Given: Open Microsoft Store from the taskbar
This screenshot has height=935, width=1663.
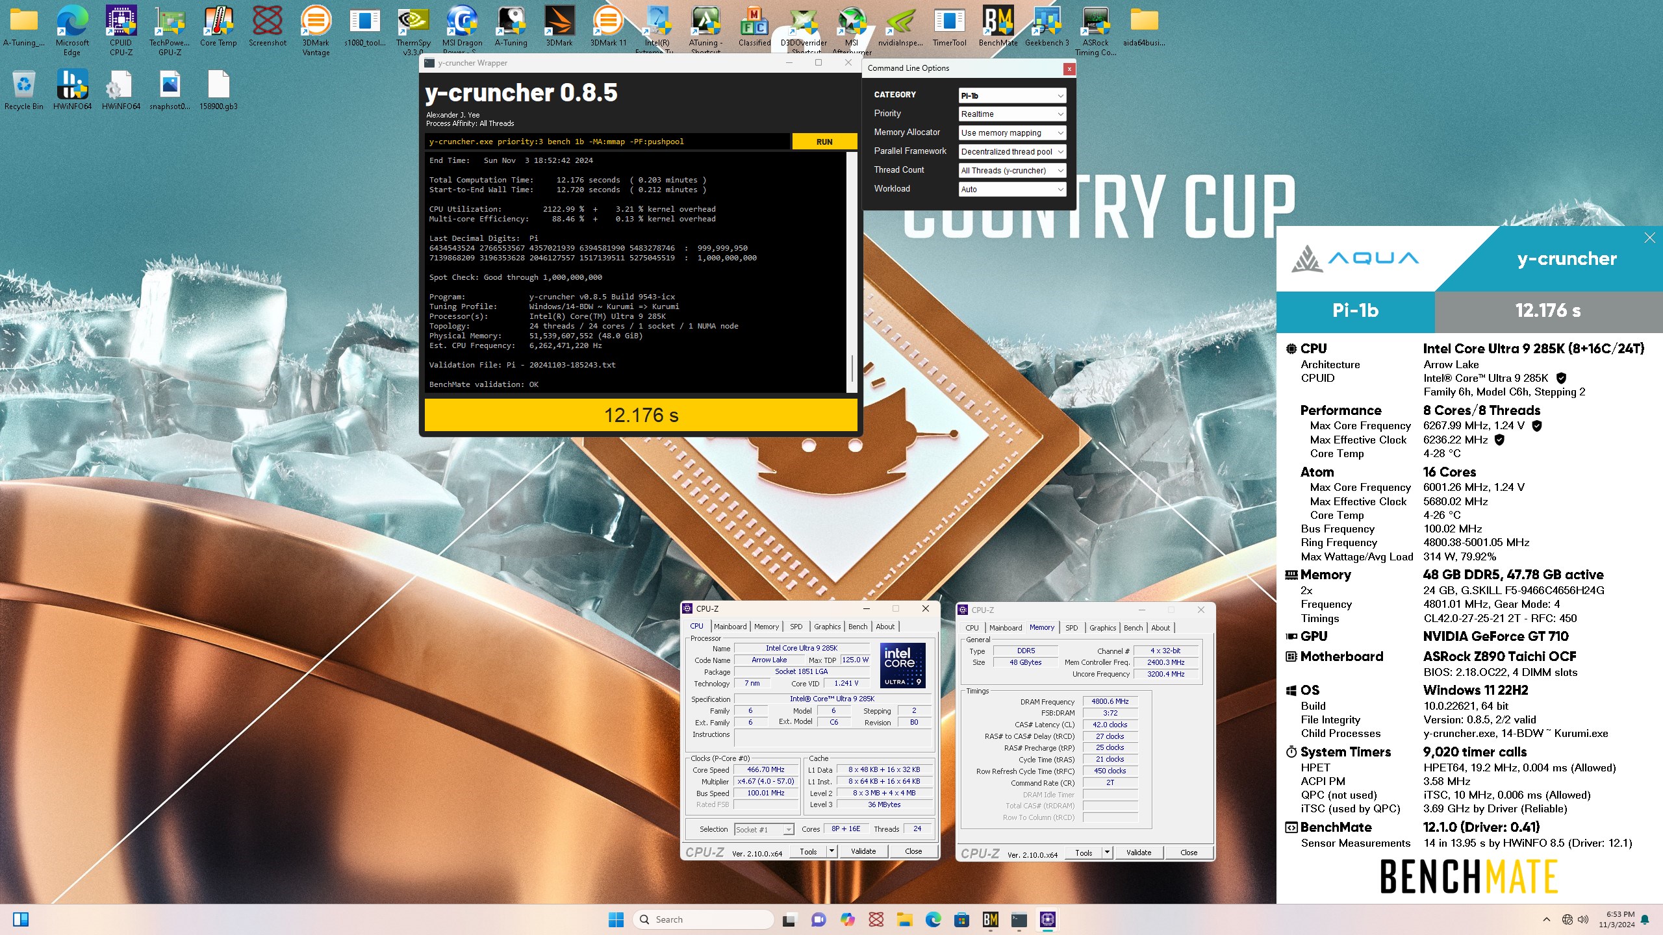Looking at the screenshot, I should 961,919.
